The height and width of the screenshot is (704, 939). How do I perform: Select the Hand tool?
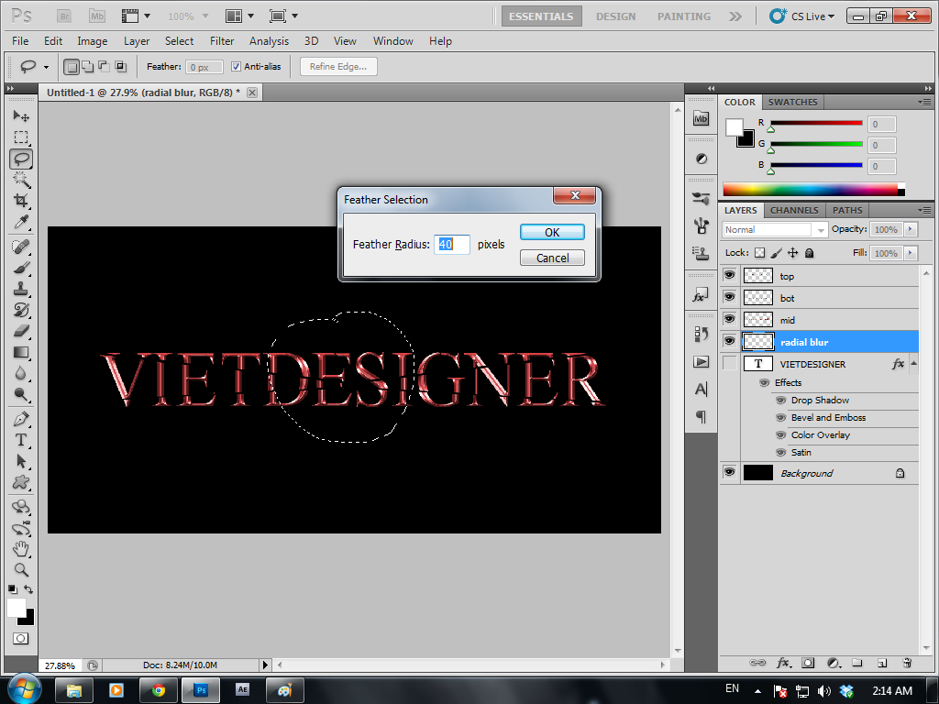coord(21,549)
